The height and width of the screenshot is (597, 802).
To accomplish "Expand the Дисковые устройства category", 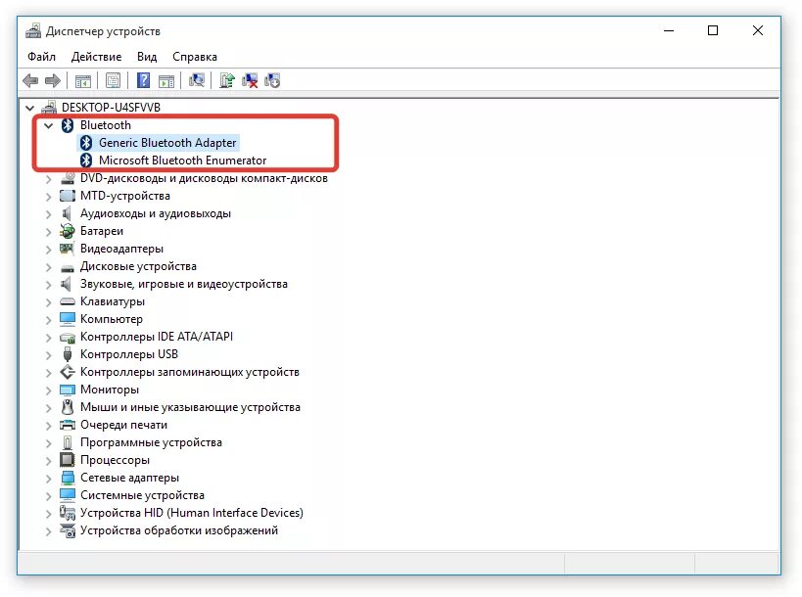I will (49, 267).
